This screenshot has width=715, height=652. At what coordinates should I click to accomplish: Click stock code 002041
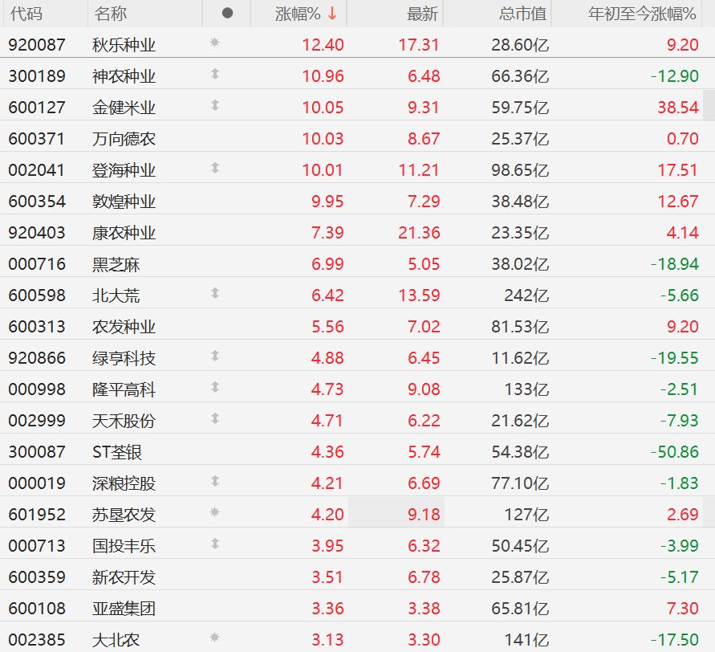37,170
